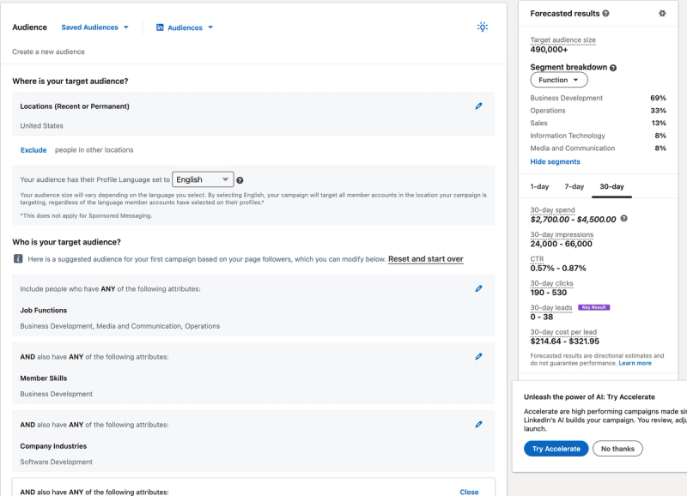Switch to the 7-day forecast tab
687x496 pixels.
[574, 186]
